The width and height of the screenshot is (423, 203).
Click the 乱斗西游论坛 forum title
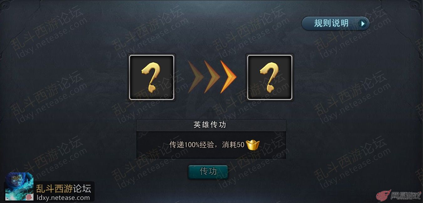64,189
